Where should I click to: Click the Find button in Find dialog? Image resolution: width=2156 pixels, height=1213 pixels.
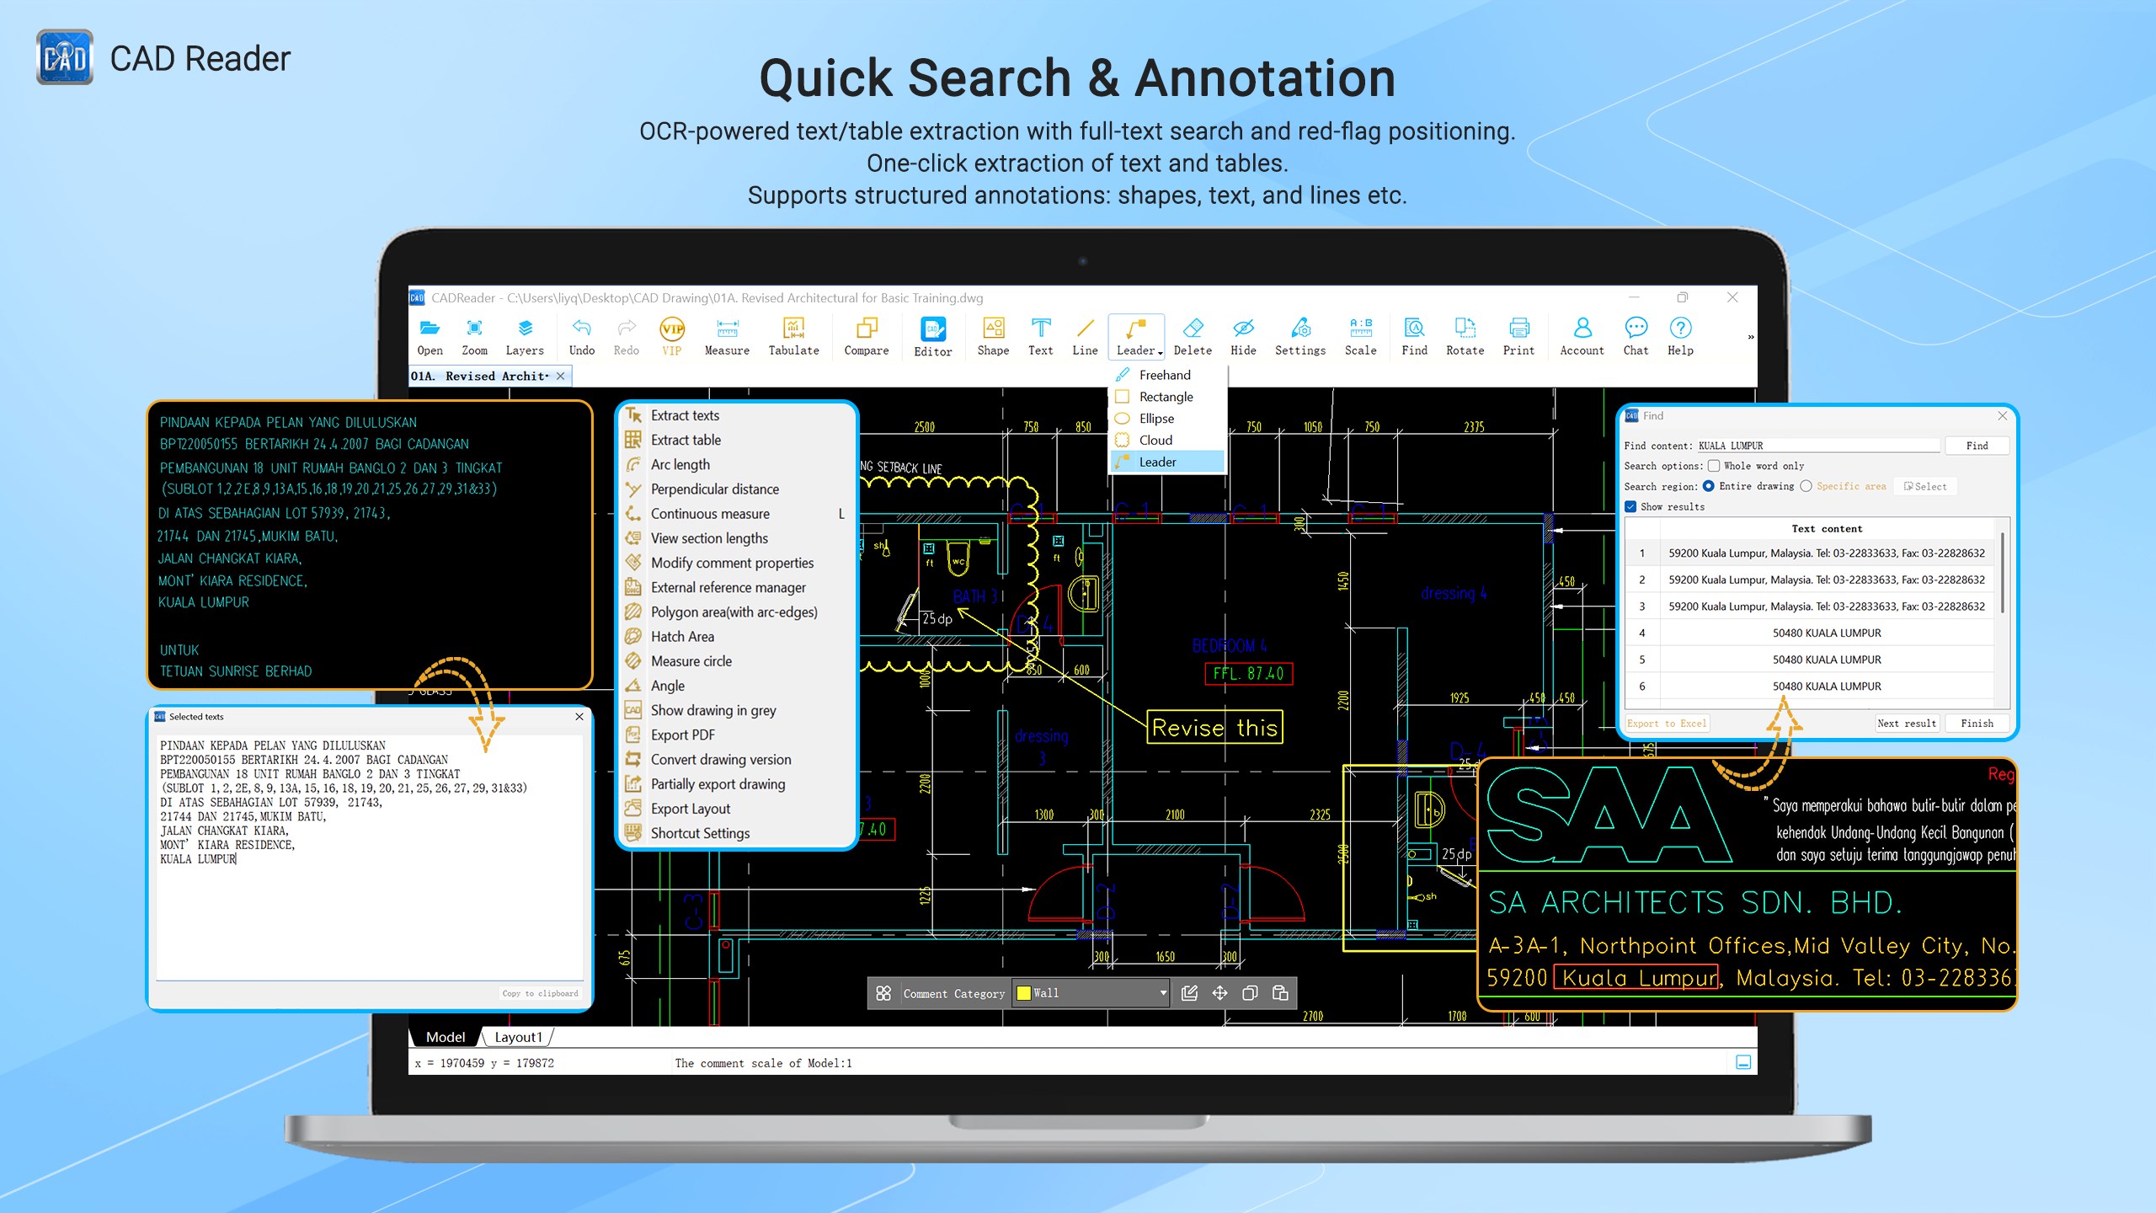(1977, 446)
